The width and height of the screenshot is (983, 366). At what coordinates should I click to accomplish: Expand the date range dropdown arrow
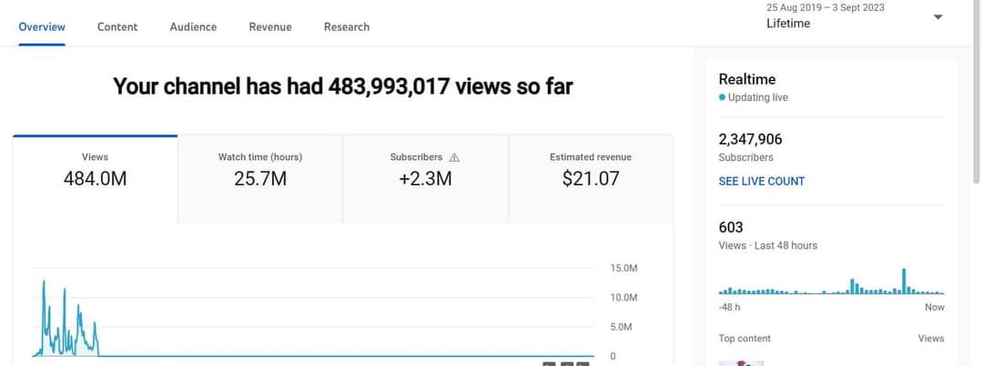point(938,17)
